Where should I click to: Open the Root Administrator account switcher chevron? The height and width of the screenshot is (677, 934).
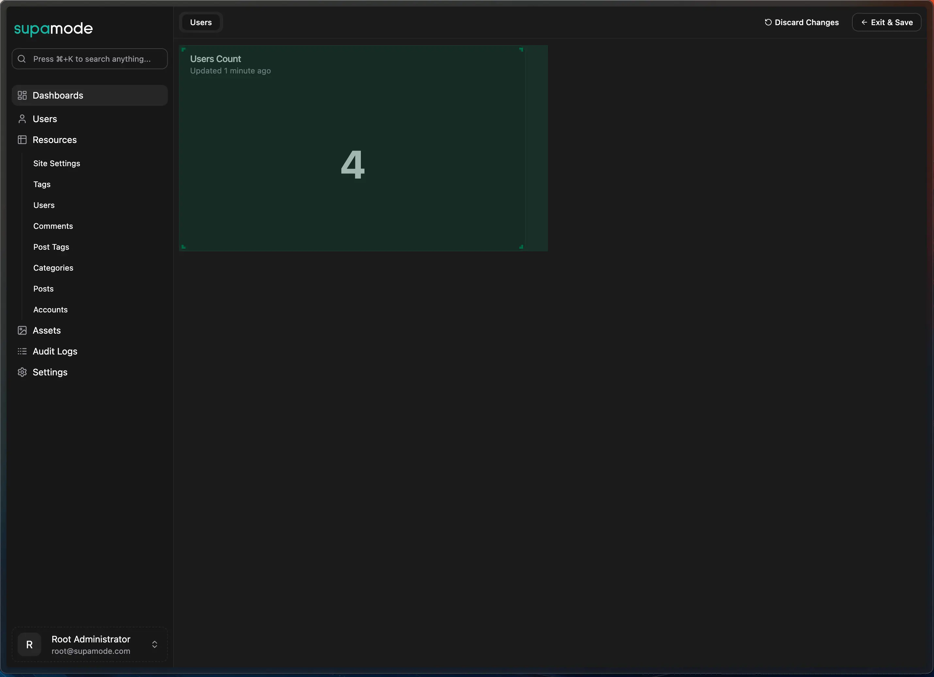[x=154, y=644]
